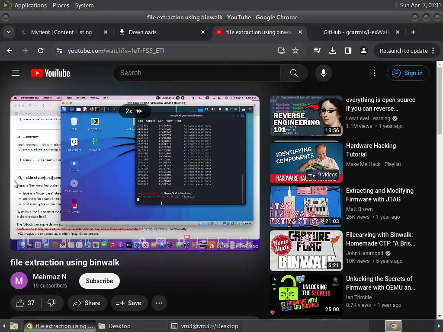Viewport: 443px width, 332px height.
Task: Subscribe to Mehrnaz N channel
Action: point(100,281)
